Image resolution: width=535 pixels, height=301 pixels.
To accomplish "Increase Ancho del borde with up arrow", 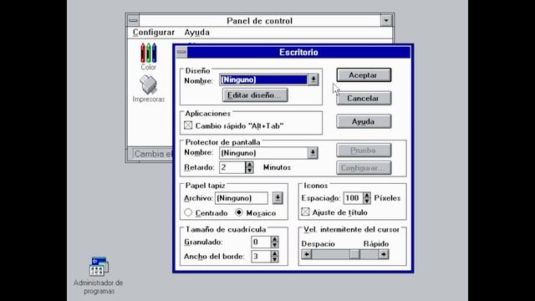I will coord(275,253).
